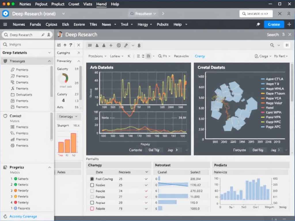Viewport: 295px width, 221px height.
Task: Click the X icon after Lonew filter
Action: 129,56
